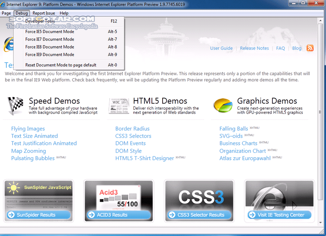Click the ACID3 Results arrow icon
The height and width of the screenshot is (236, 326).
91,215
